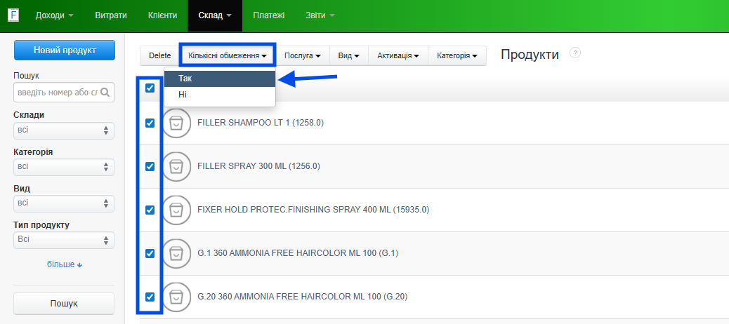Open the Категорія toolbar dropdown
729x324 pixels.
pyautogui.click(x=457, y=55)
